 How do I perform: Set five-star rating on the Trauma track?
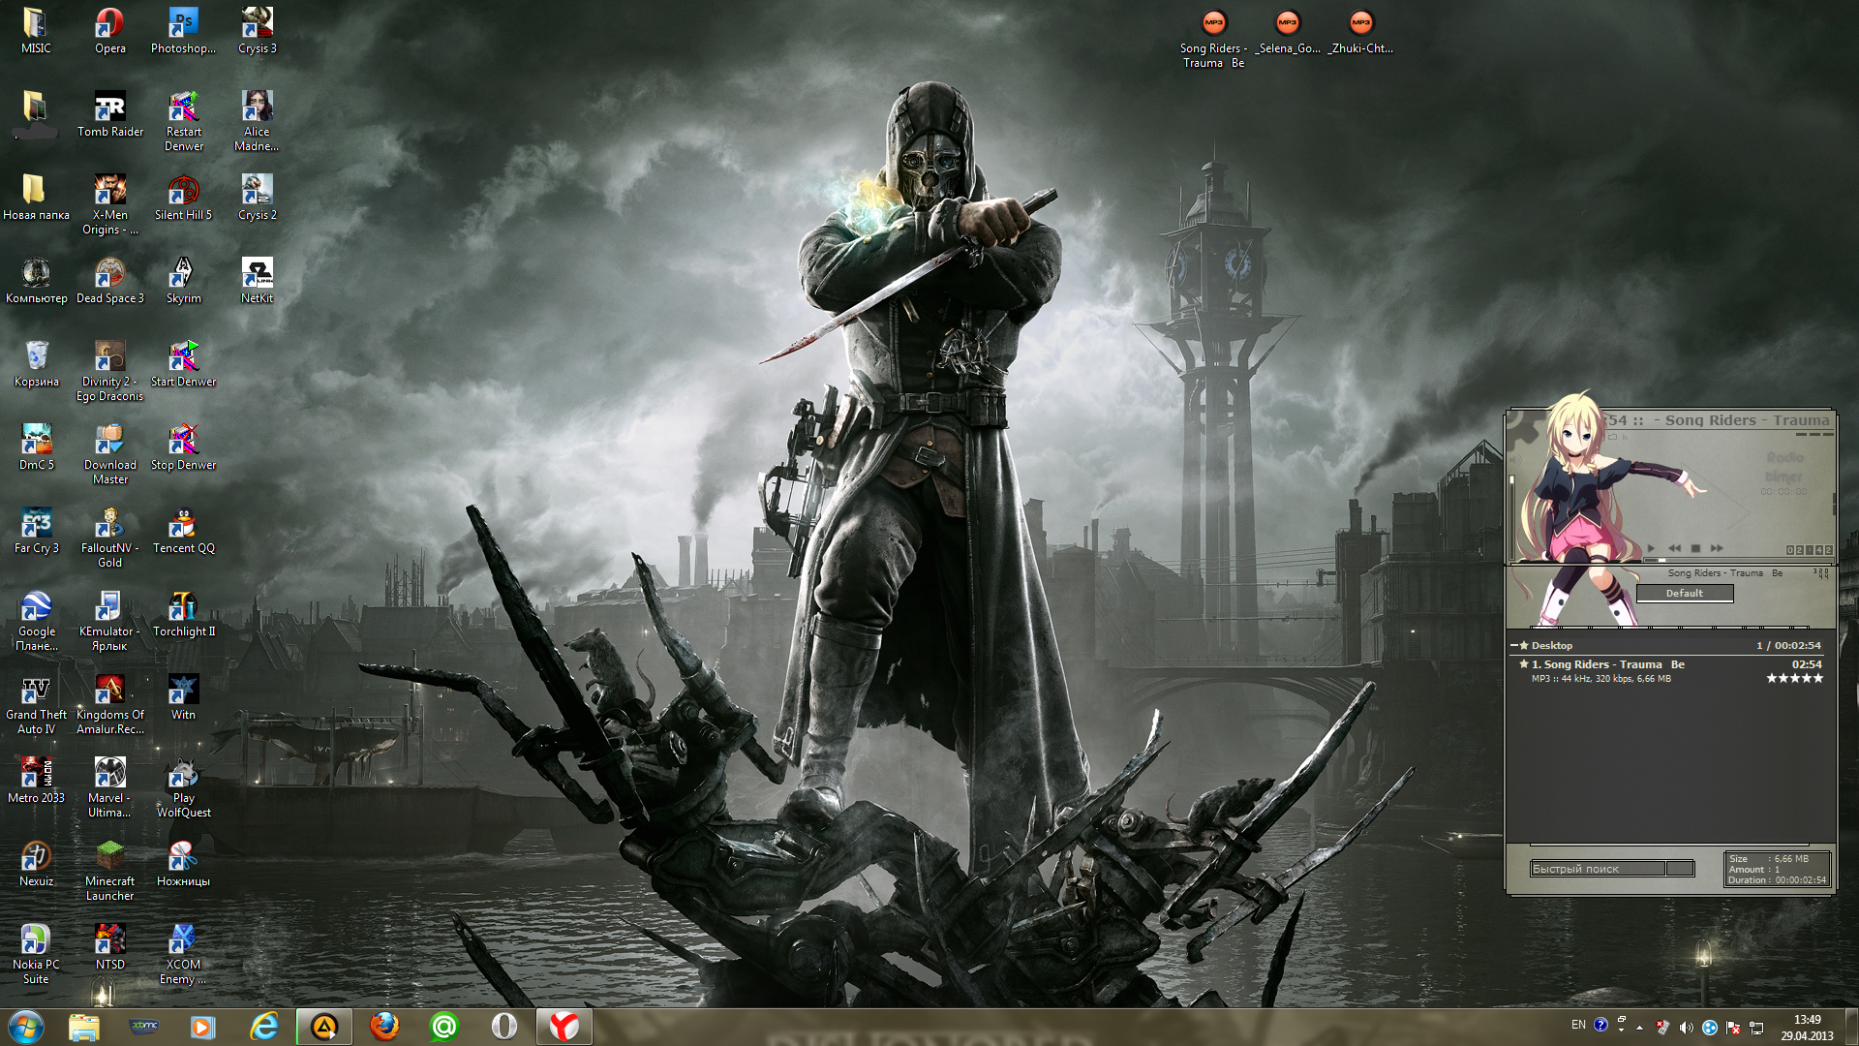(1818, 679)
